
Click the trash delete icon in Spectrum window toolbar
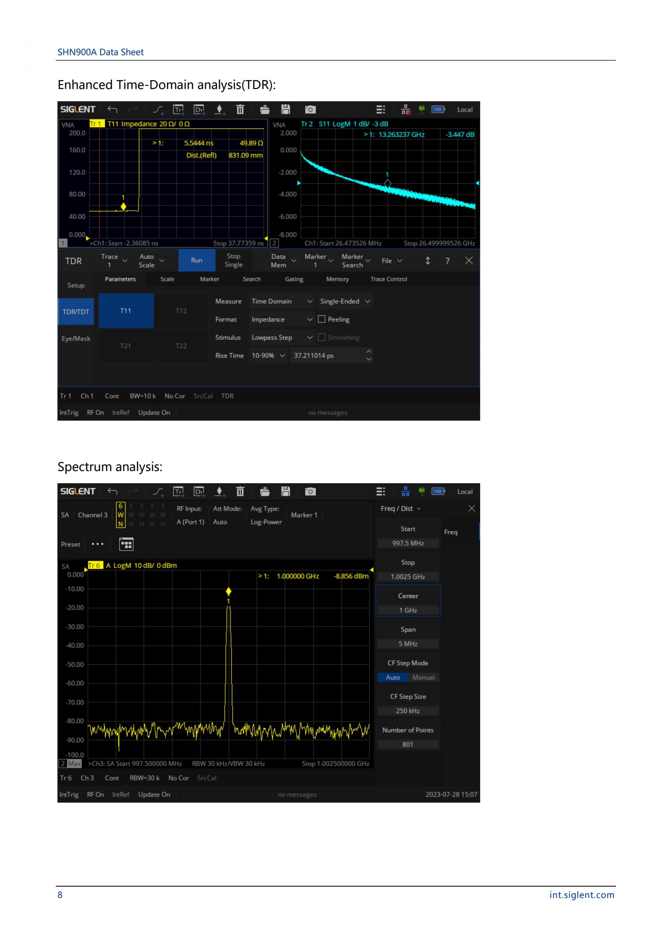click(240, 492)
